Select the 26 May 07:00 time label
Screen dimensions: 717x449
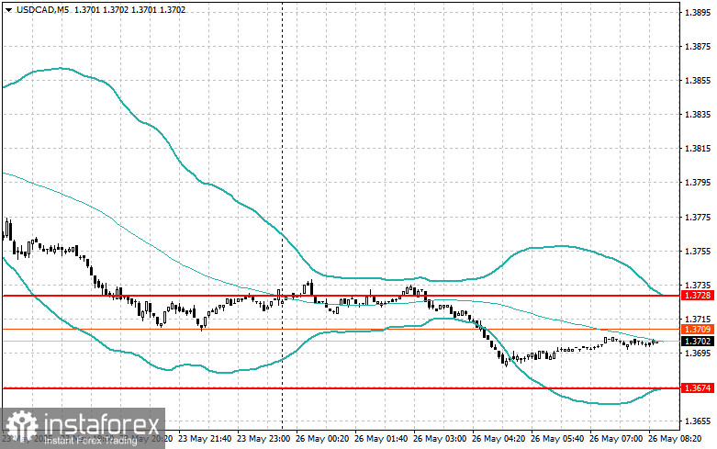coord(615,439)
